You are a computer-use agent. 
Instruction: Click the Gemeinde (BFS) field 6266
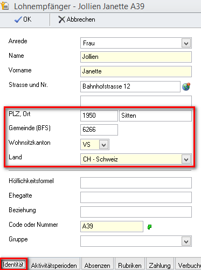(x=99, y=130)
